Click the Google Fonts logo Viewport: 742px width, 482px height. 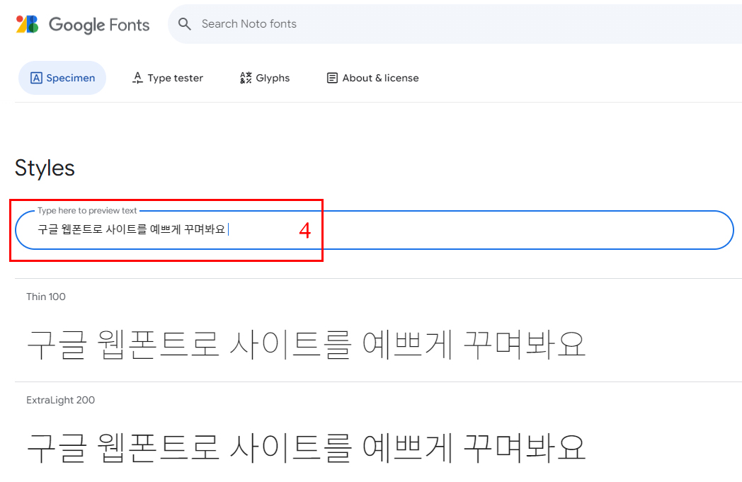click(81, 24)
